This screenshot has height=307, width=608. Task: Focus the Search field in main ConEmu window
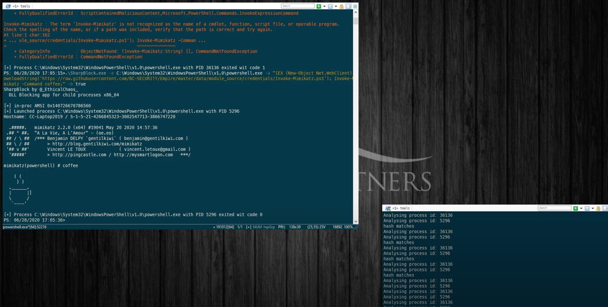pos(298,6)
